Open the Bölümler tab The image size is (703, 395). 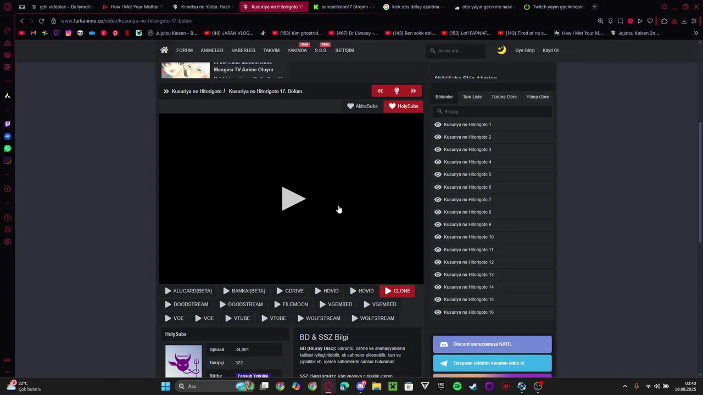coord(444,97)
